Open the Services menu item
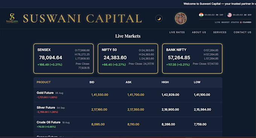Viewport: 256px width, 138px height. coord(220,32)
